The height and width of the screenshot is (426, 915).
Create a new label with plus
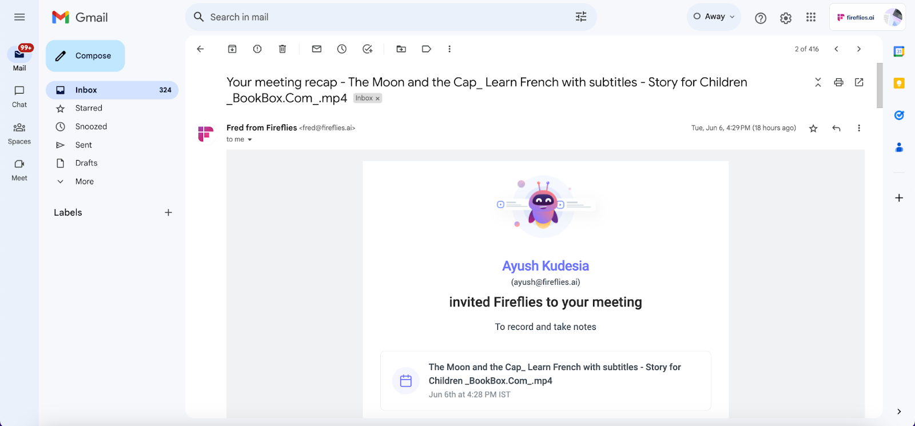tap(168, 212)
